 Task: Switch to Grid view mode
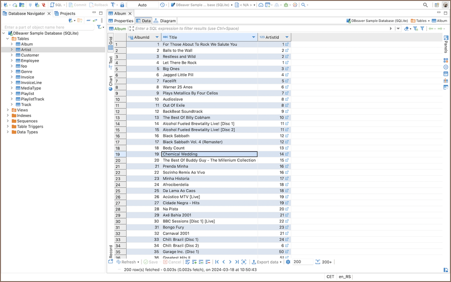111,43
